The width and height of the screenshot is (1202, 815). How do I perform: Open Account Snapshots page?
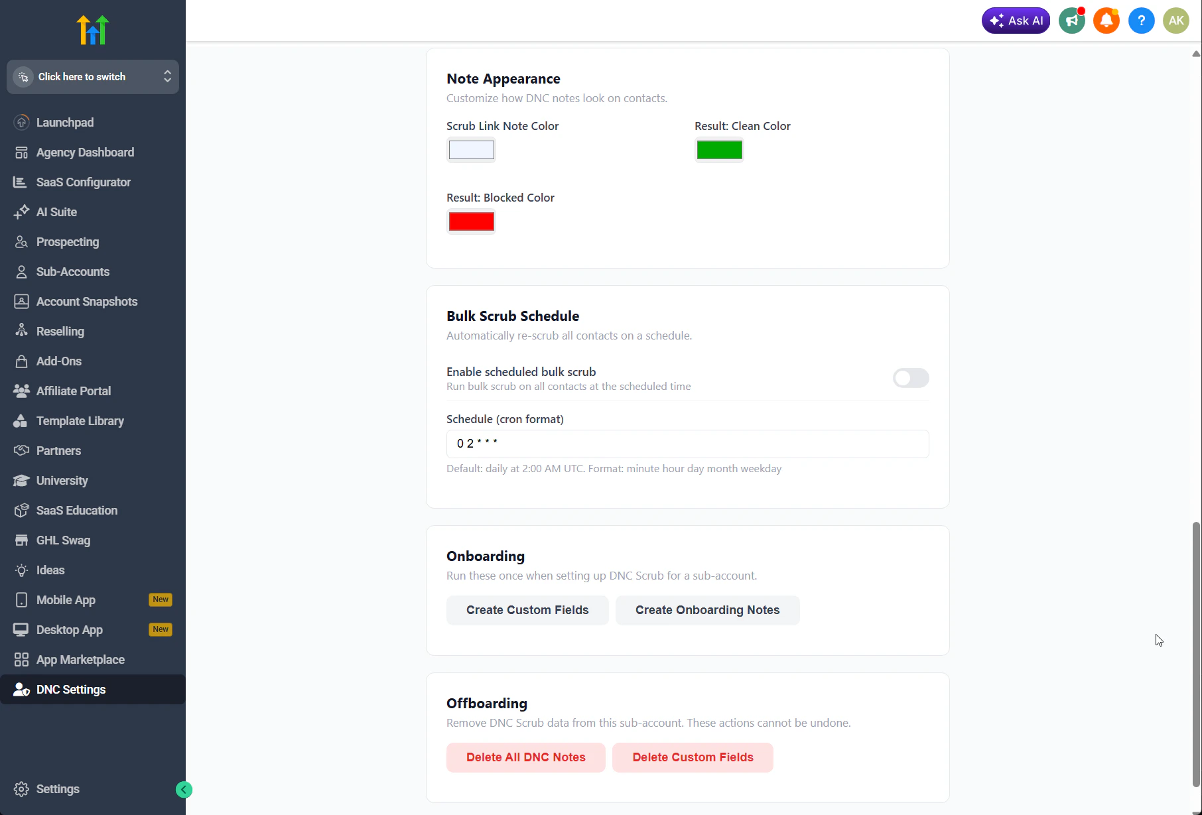click(x=93, y=302)
